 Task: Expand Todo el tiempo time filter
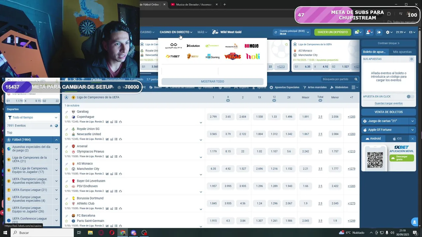(x=32, y=118)
